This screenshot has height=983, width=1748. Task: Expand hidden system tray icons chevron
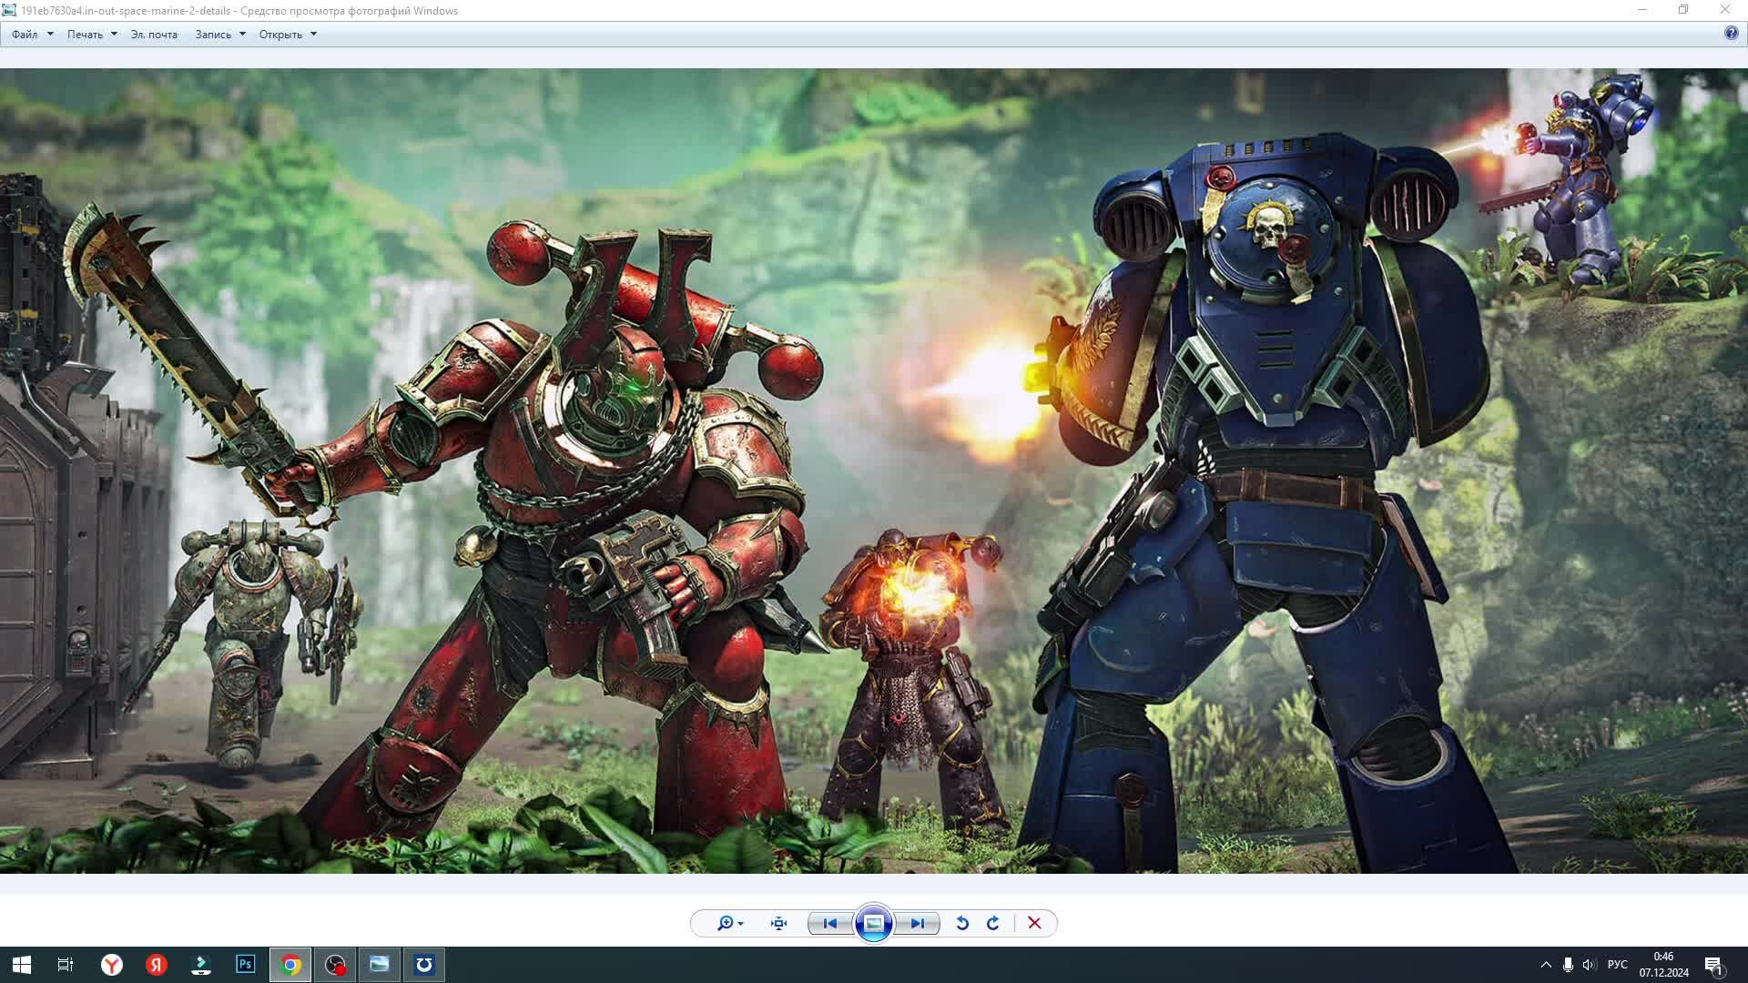click(x=1546, y=964)
